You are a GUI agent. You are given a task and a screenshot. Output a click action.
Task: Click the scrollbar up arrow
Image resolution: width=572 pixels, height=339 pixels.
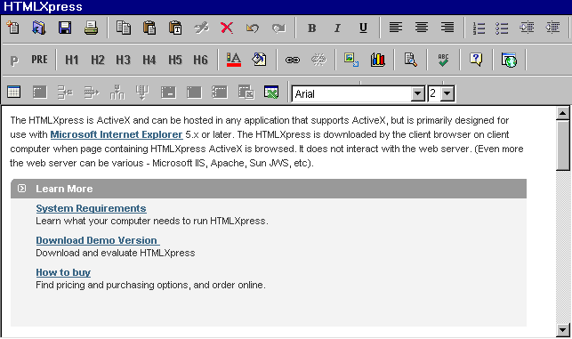[x=563, y=113]
